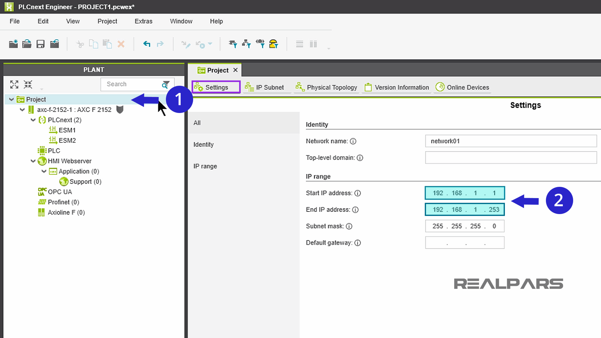Open the Open Project folder icon

point(27,44)
